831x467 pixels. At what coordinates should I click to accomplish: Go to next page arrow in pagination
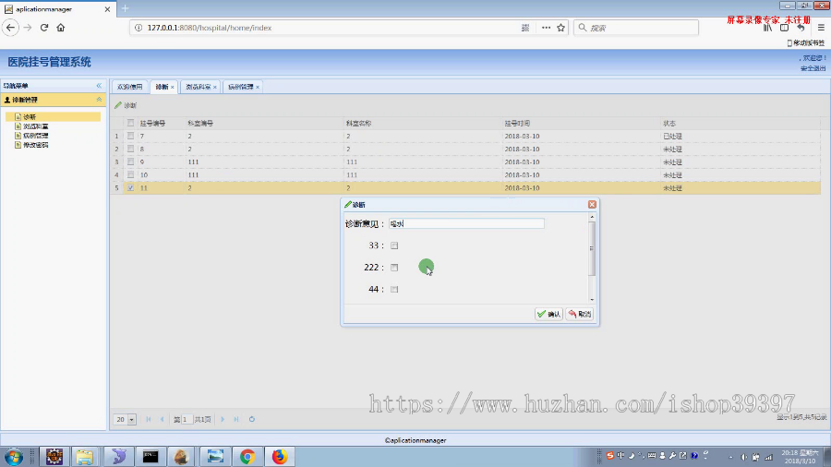[x=223, y=419]
